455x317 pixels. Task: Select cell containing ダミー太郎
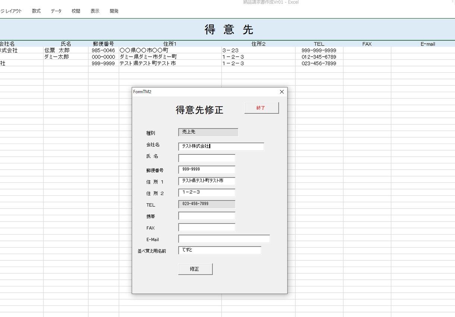(x=66, y=57)
